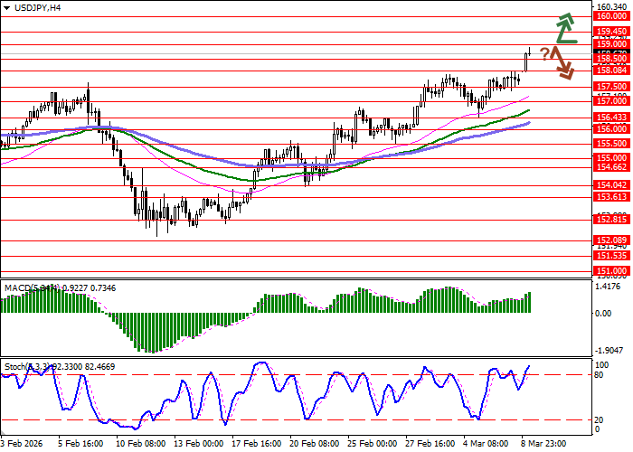Screen dimensions: 633x452
Task: Select the 160.000 price level label
Action: click(x=611, y=16)
